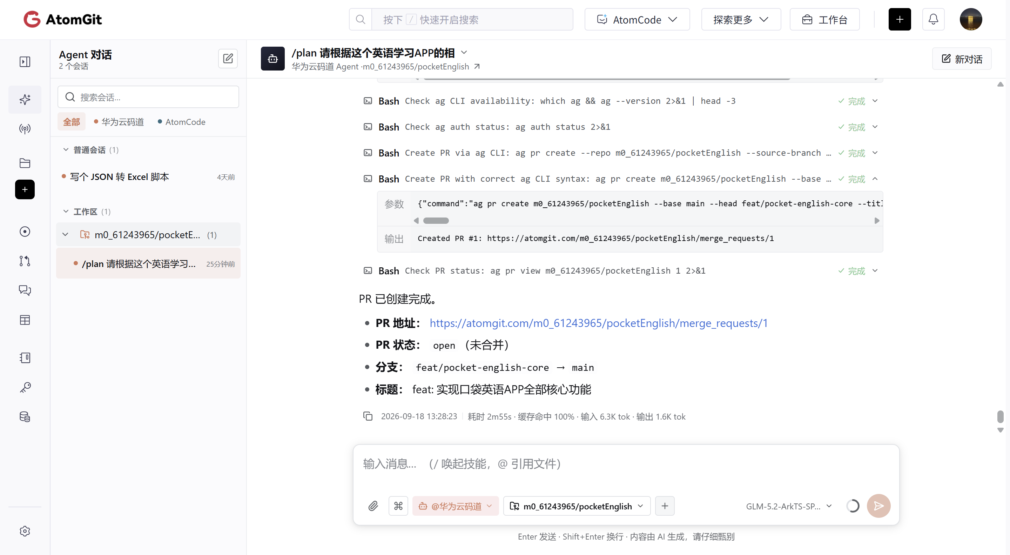The image size is (1010, 555).
Task: Select the 全部 filter tab
Action: click(71, 122)
